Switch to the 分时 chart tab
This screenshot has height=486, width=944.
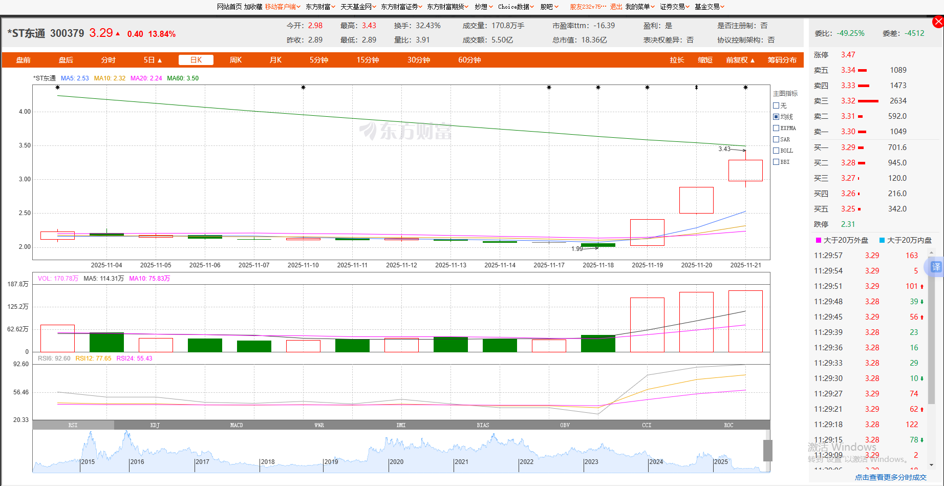point(109,60)
